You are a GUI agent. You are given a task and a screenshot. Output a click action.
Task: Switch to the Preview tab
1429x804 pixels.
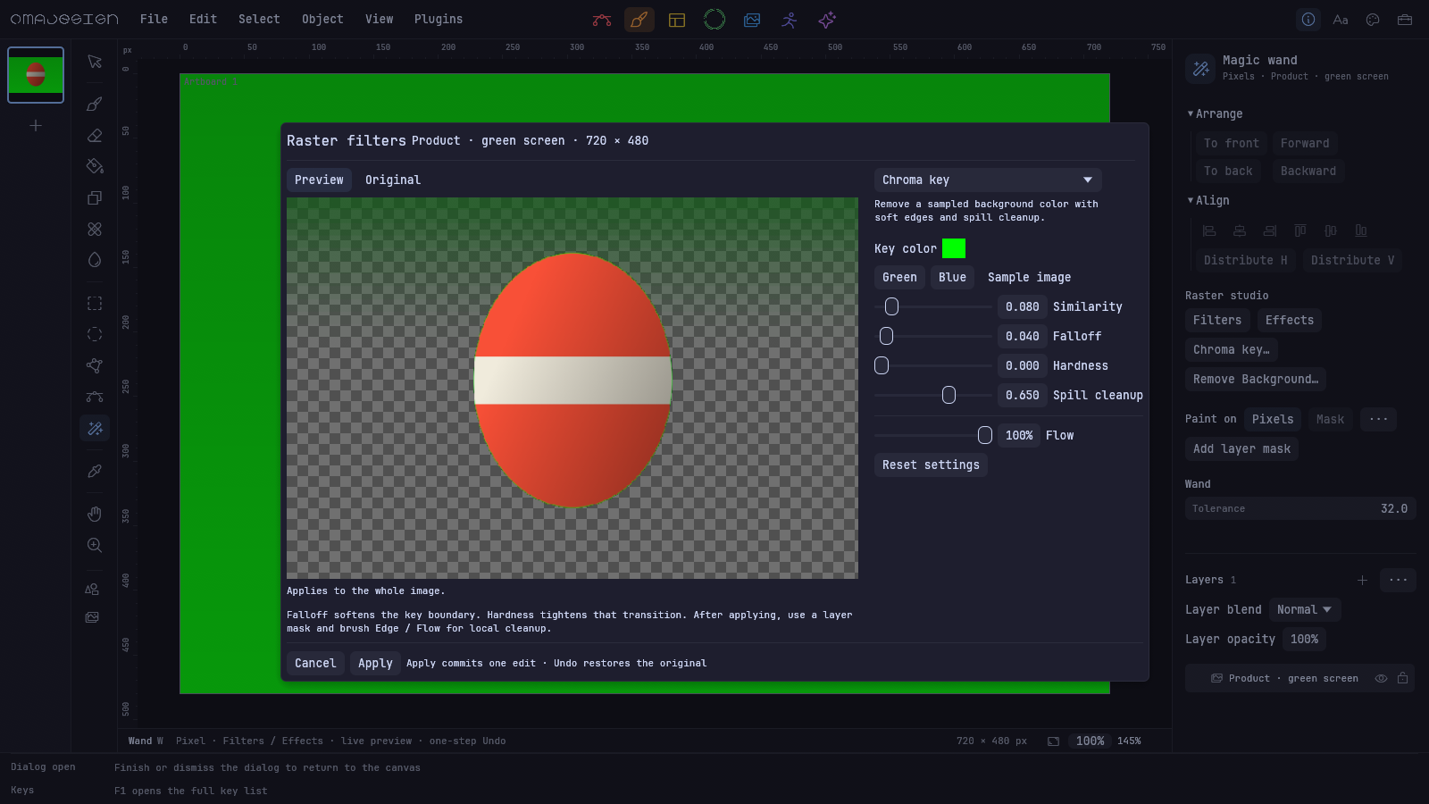[319, 180]
